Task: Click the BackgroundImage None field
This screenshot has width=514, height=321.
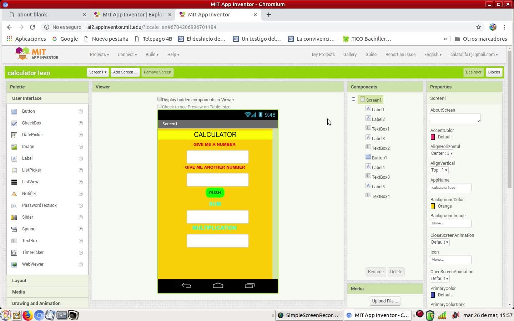Action: [450, 223]
